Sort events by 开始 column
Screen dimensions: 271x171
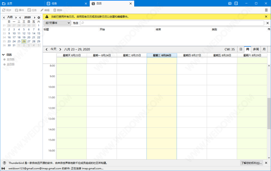tap(127, 29)
